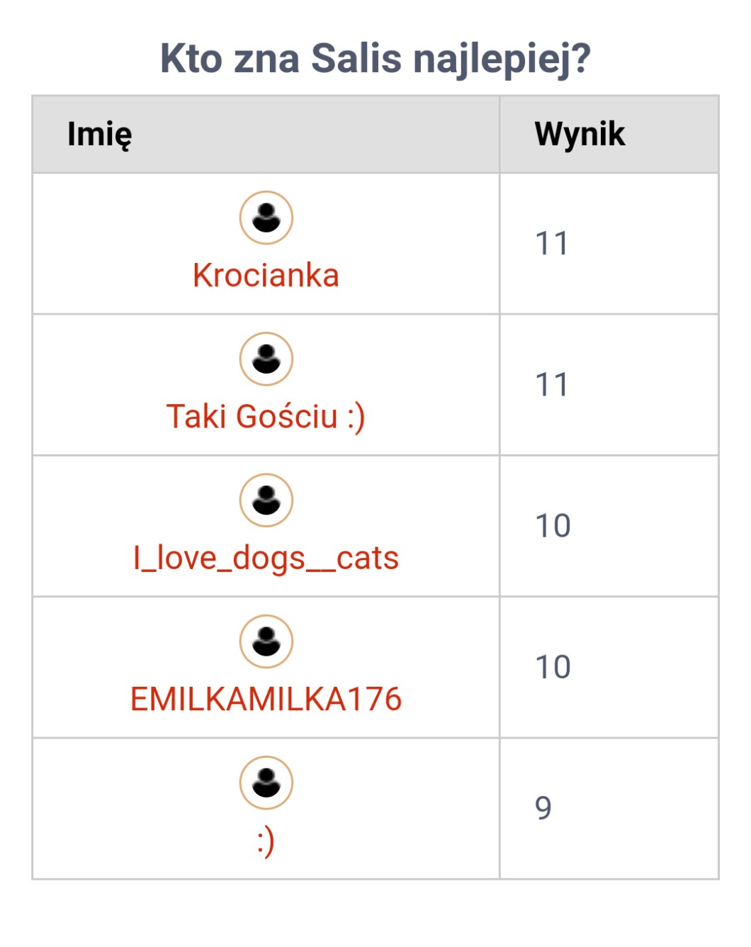Viewport: 751px width, 947px height.
Task: Click the word "Kto" in the heading
Action: pyautogui.click(x=191, y=58)
